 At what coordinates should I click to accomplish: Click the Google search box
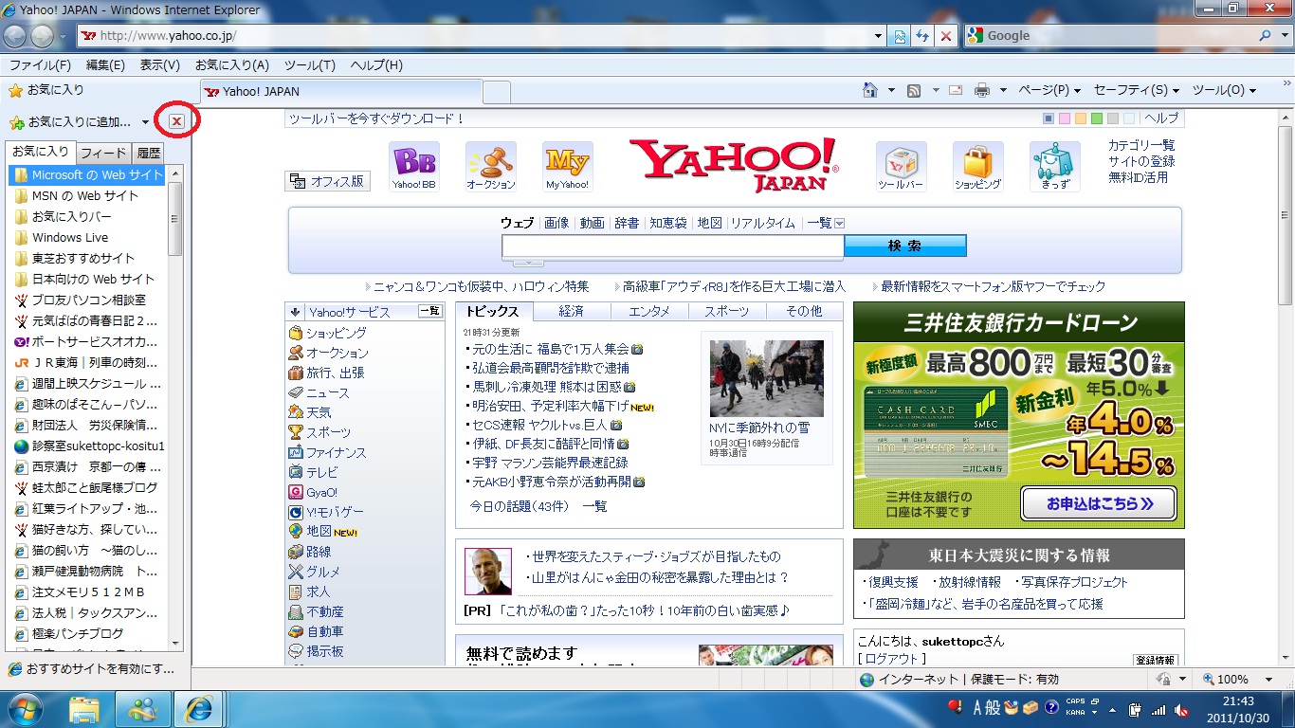(x=1110, y=36)
